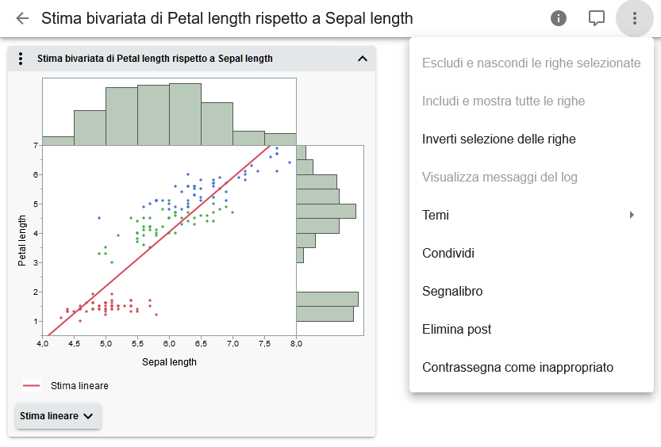Open the report panel's three-dot options menu
The width and height of the screenshot is (661, 447).
pyautogui.click(x=21, y=59)
